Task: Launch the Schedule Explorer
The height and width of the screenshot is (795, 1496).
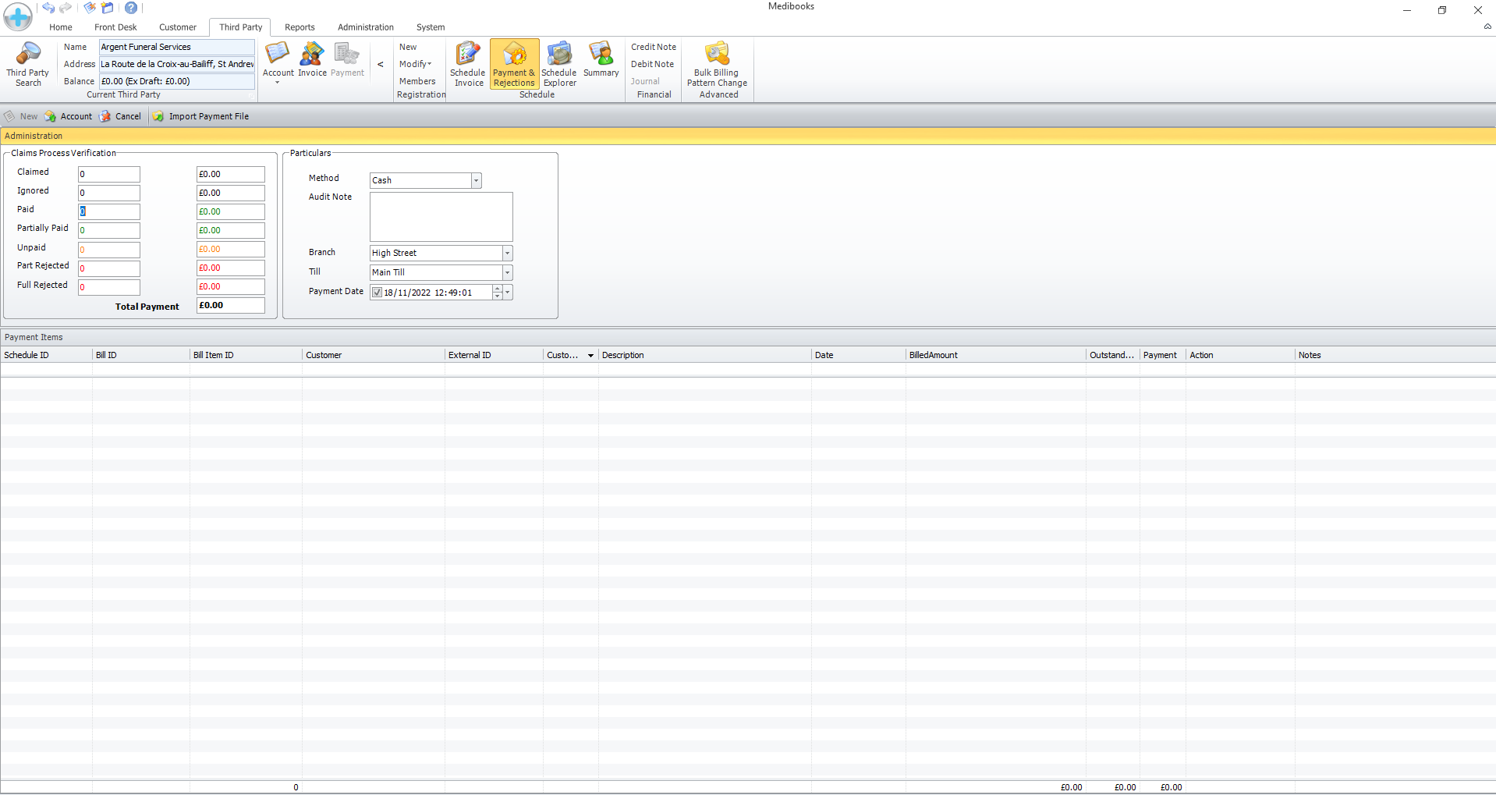Action: pyautogui.click(x=559, y=63)
